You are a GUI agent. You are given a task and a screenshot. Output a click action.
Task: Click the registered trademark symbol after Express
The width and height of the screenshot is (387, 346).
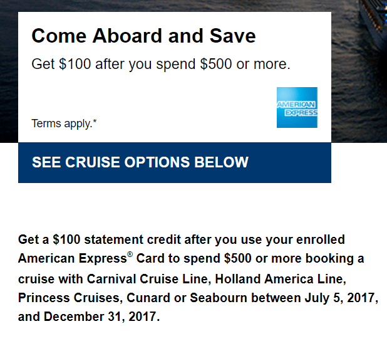coord(130,254)
